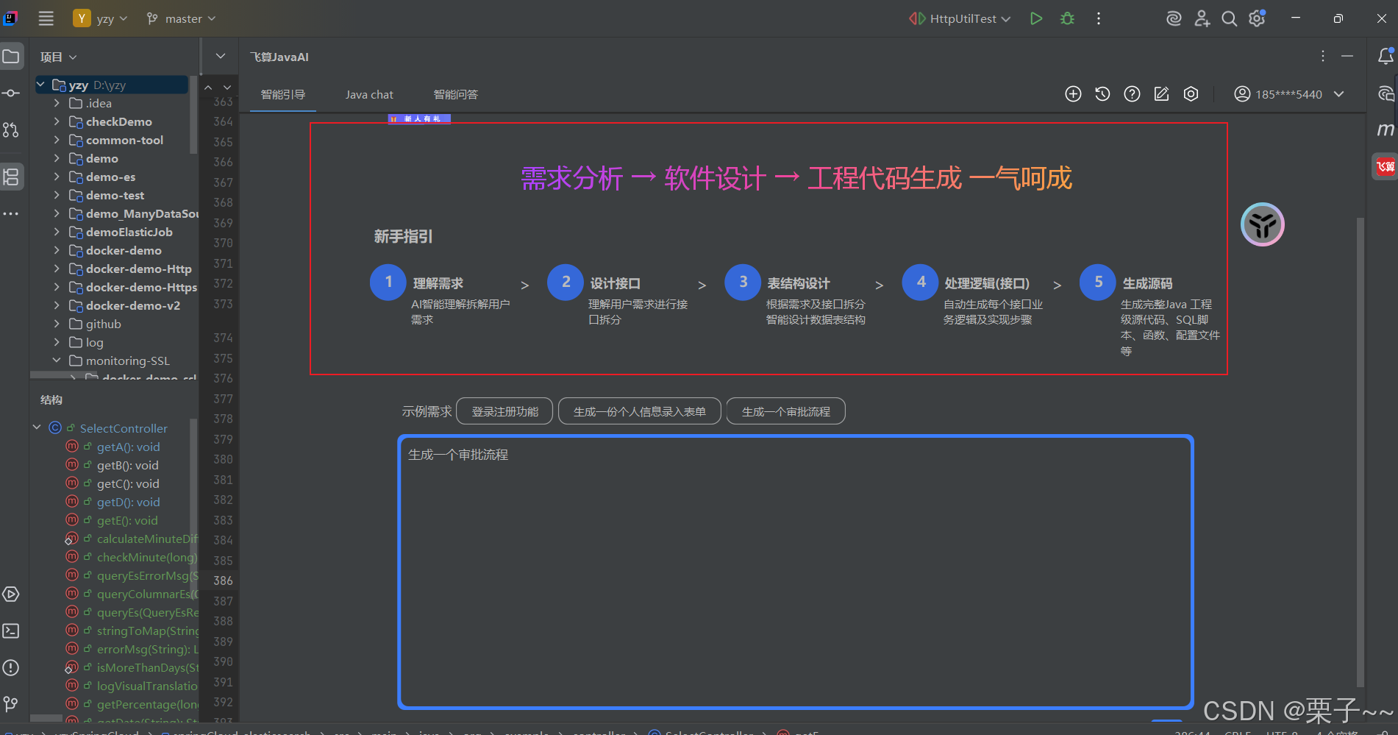Click line number 386 in gutter
Viewport: 1398px width, 735px height.
(223, 580)
